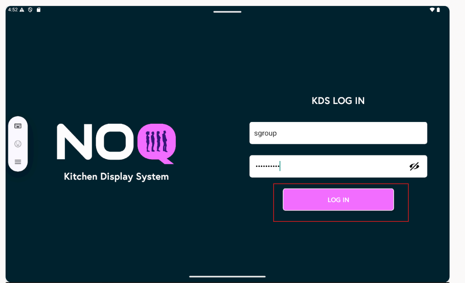Tap the keyboard icon in floating toolbar
This screenshot has width=465, height=283.
tap(18, 126)
